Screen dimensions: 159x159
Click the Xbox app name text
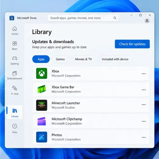tap(55, 71)
